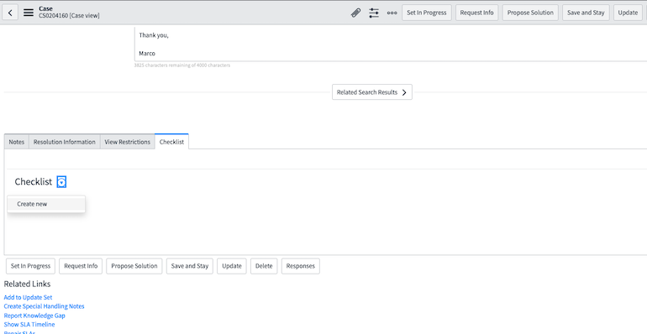
Task: Click into the message text area
Action: [x=391, y=44]
